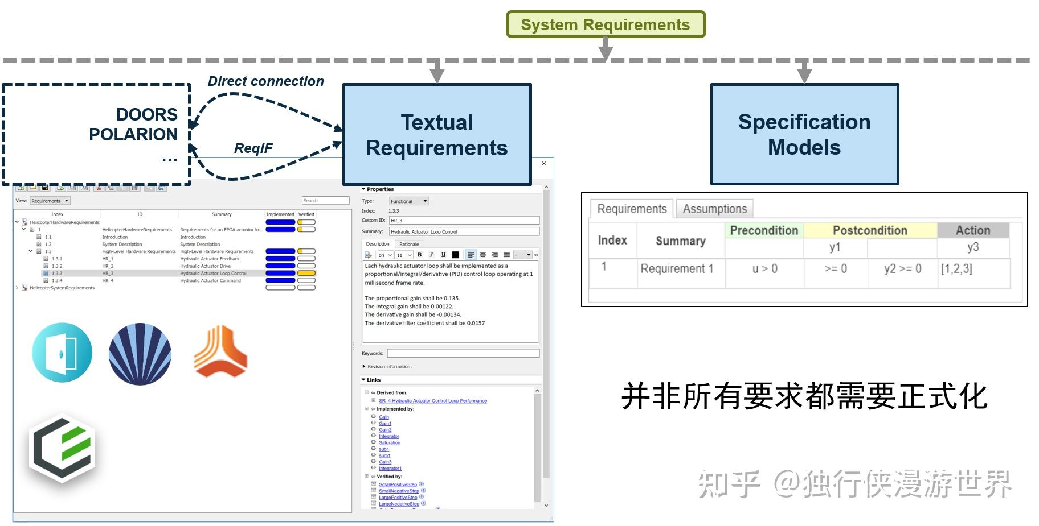
Task: Toggle italic formatting in the Description editor
Action: point(431,255)
